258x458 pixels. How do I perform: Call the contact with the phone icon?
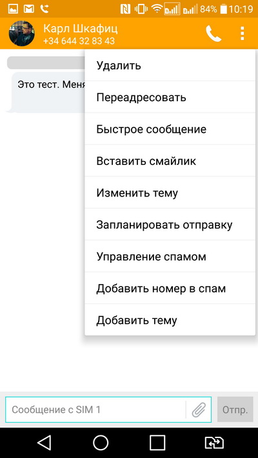click(213, 33)
